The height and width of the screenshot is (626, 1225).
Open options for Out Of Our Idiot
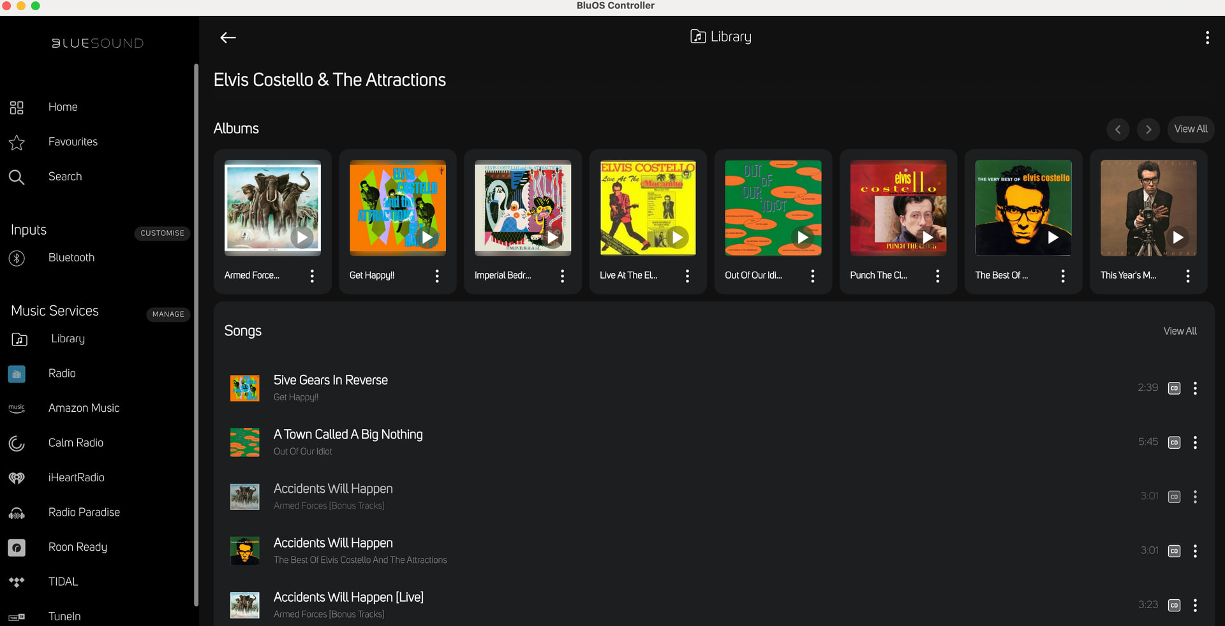click(x=812, y=276)
